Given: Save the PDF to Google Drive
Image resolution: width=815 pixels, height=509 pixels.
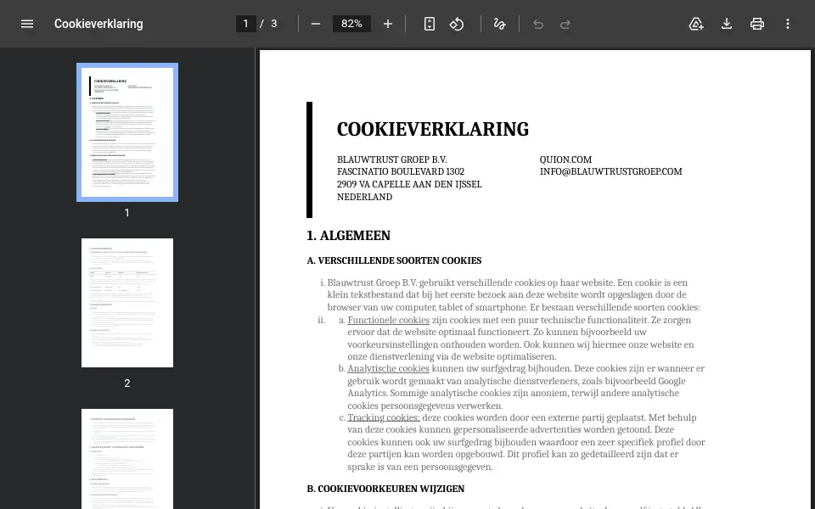Looking at the screenshot, I should (x=696, y=24).
